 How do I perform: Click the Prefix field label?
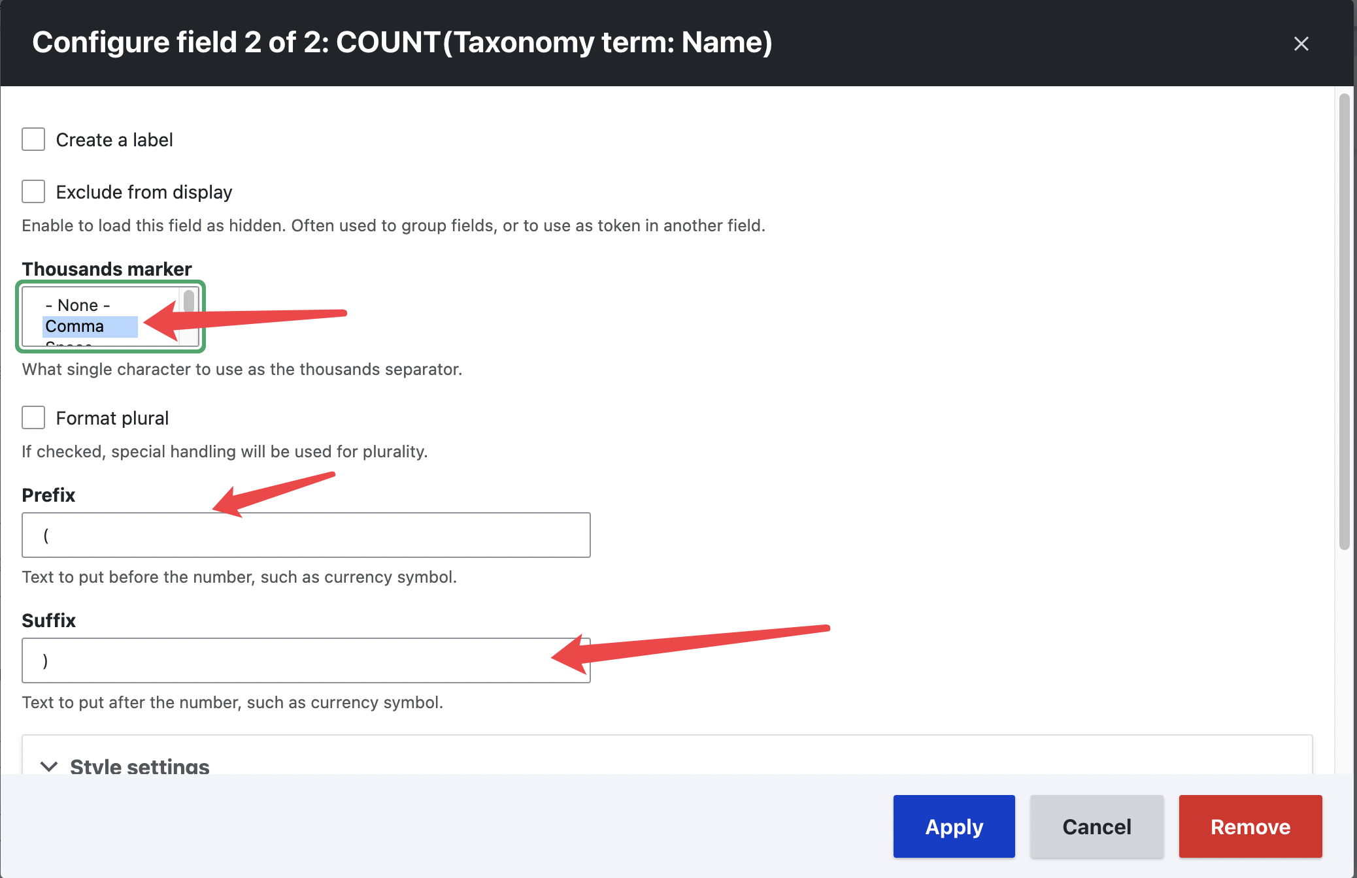pos(48,495)
